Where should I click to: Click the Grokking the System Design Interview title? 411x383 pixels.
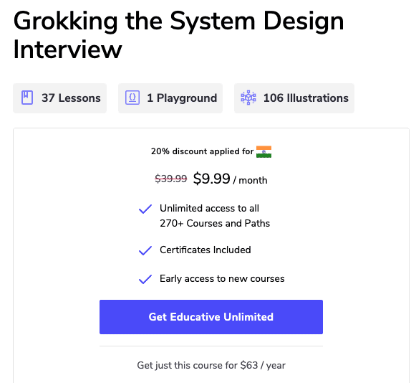(x=178, y=35)
